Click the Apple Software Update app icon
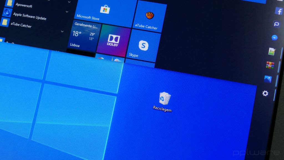The width and height of the screenshot is (284, 160). [7, 12]
